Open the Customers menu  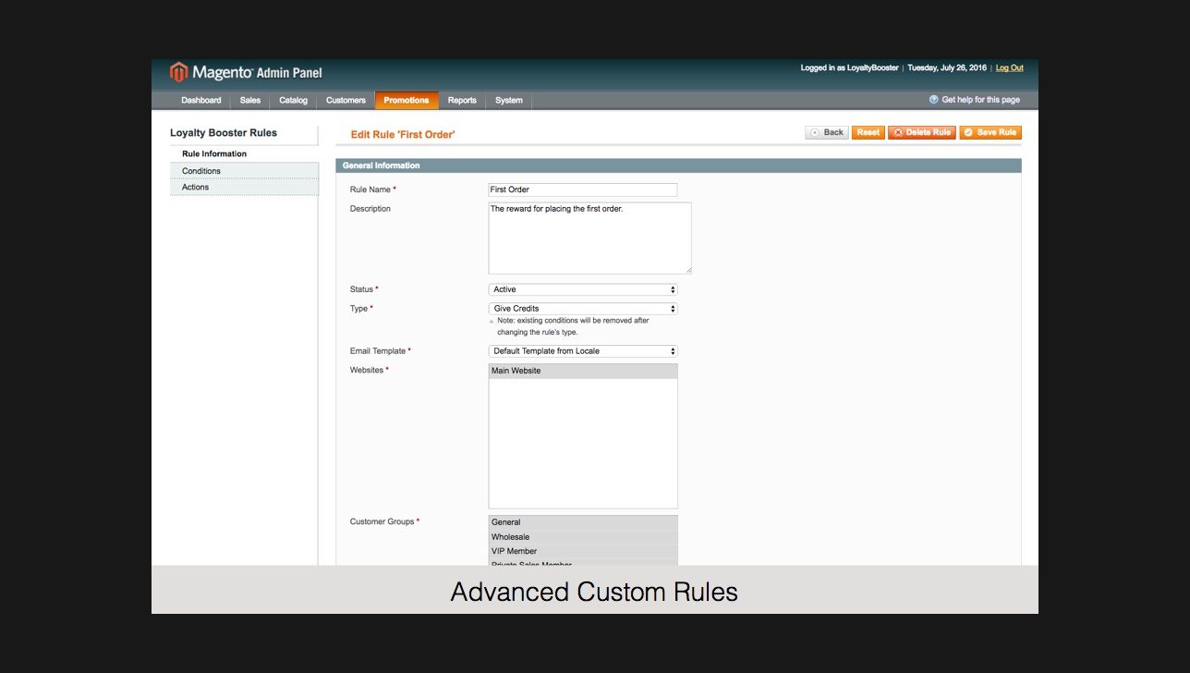(346, 100)
